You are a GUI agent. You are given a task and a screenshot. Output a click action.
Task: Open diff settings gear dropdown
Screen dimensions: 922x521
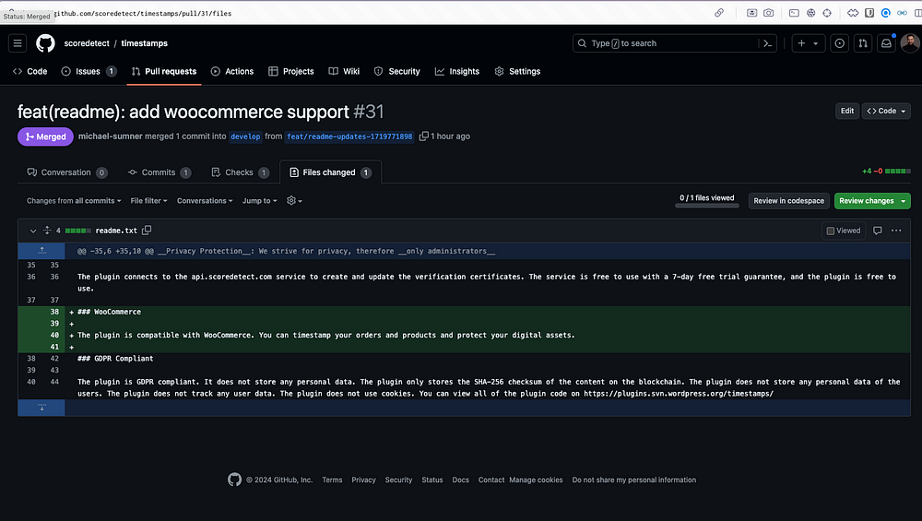[x=295, y=200]
